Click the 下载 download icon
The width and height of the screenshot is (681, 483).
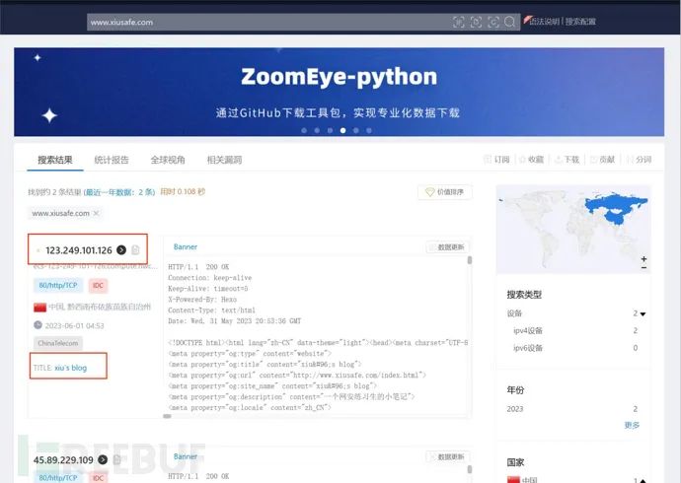[x=559, y=159]
